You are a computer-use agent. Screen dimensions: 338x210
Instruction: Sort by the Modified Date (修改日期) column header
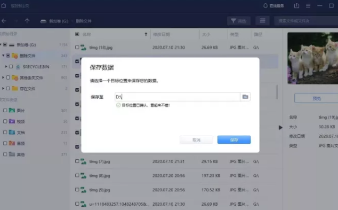(x=162, y=34)
